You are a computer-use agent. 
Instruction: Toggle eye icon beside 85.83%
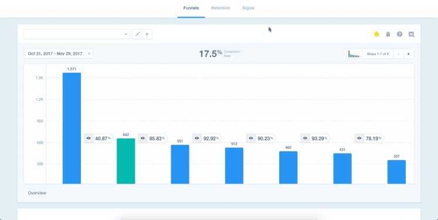click(142, 138)
